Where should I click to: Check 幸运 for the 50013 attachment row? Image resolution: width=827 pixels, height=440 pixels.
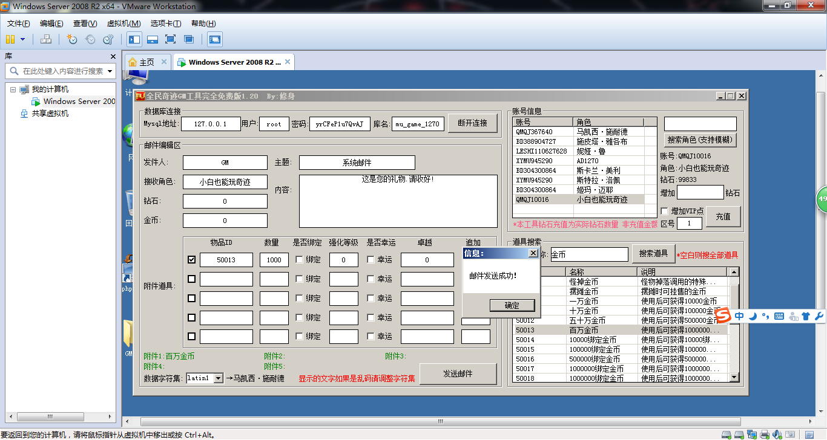click(371, 260)
